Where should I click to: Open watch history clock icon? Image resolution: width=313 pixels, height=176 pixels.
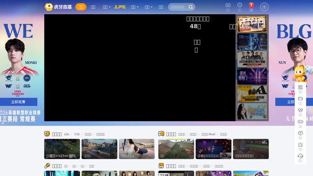240,5
